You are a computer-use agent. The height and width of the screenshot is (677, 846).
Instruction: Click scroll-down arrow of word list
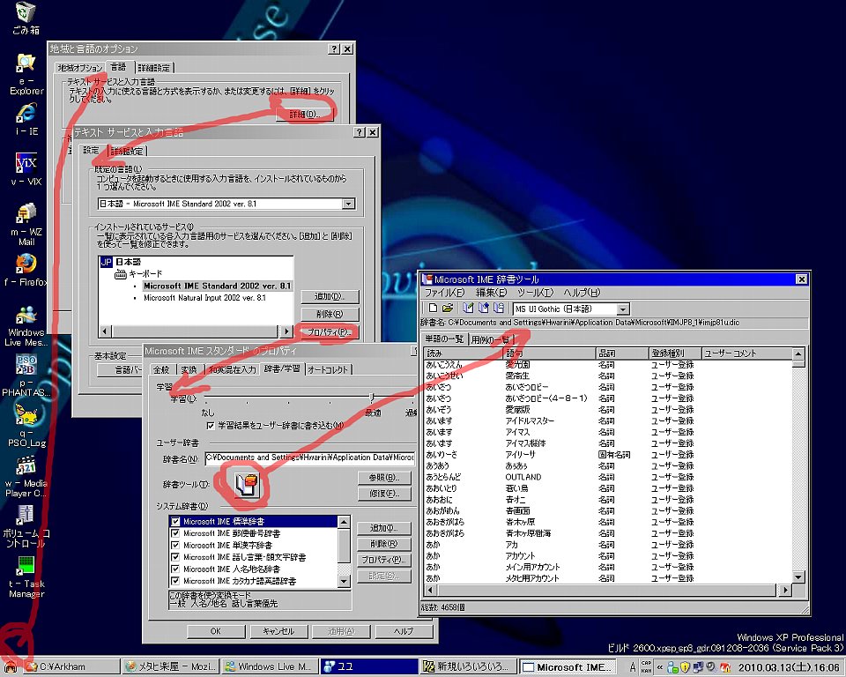tap(798, 577)
